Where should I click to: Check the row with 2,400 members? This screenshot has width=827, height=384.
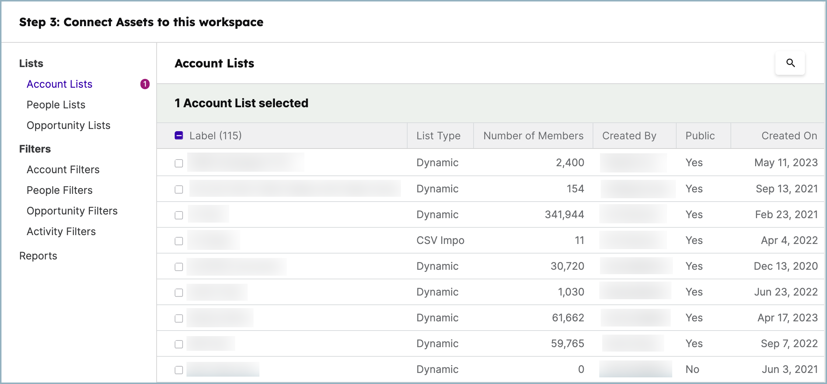pos(178,163)
